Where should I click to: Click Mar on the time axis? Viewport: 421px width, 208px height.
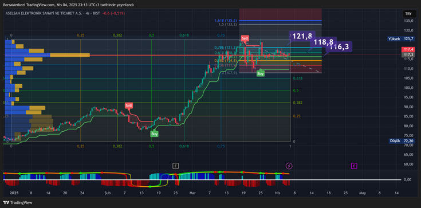click(192, 193)
